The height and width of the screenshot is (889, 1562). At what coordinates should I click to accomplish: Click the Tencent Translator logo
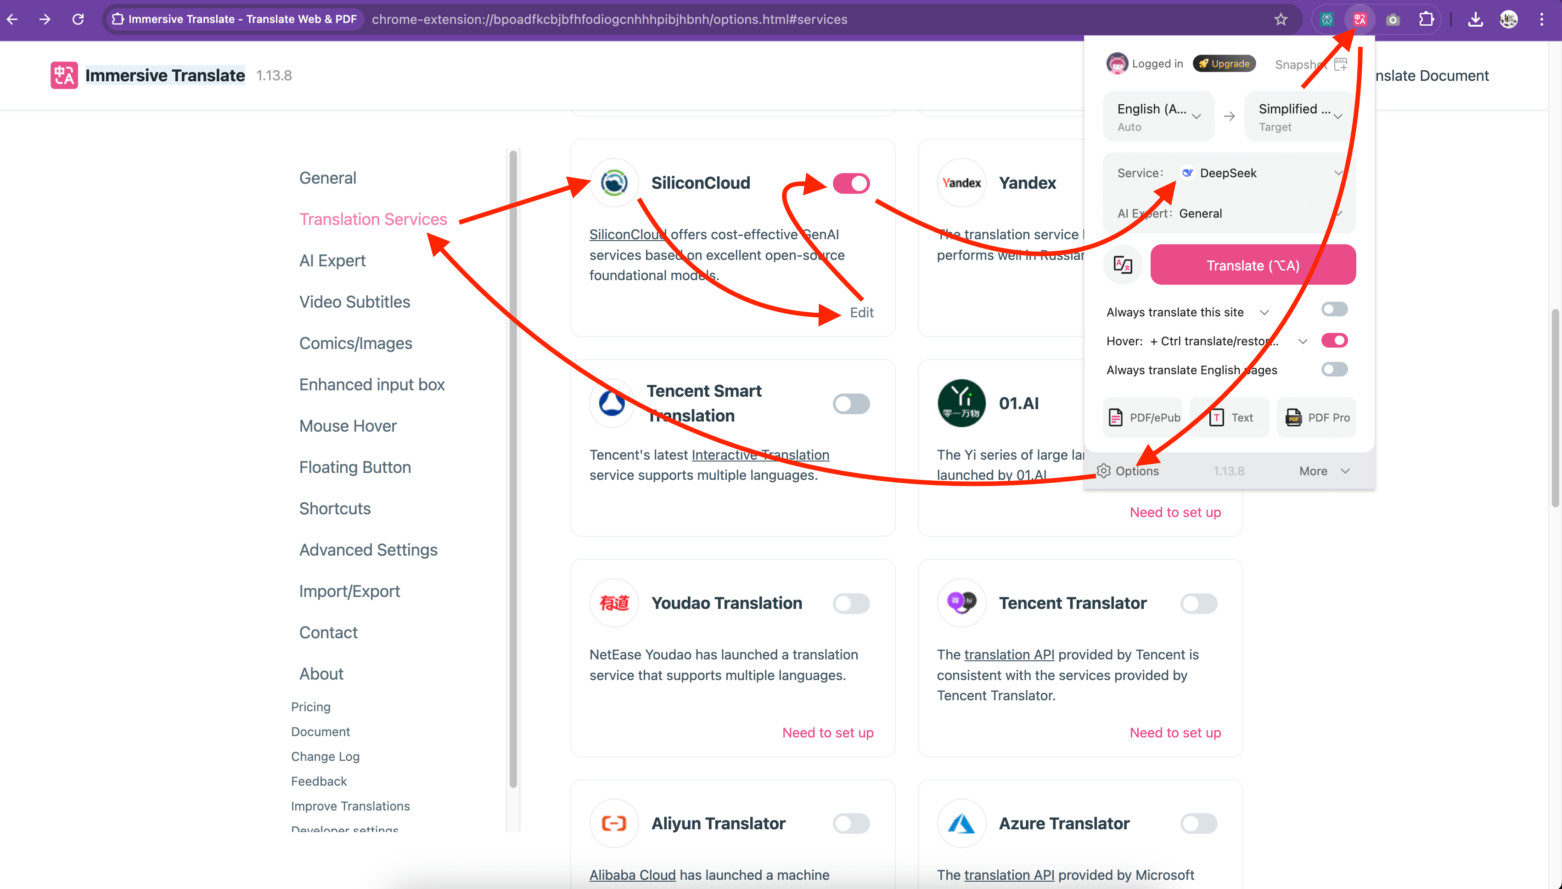click(961, 602)
